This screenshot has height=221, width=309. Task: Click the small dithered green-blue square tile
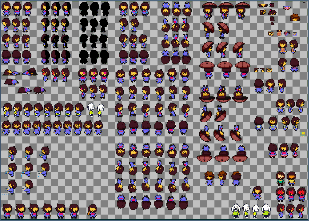pyautogui.click(x=303, y=134)
